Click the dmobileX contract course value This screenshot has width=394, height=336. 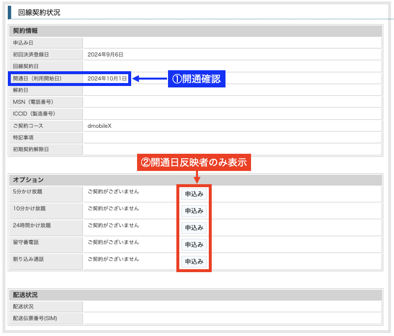[x=100, y=126]
